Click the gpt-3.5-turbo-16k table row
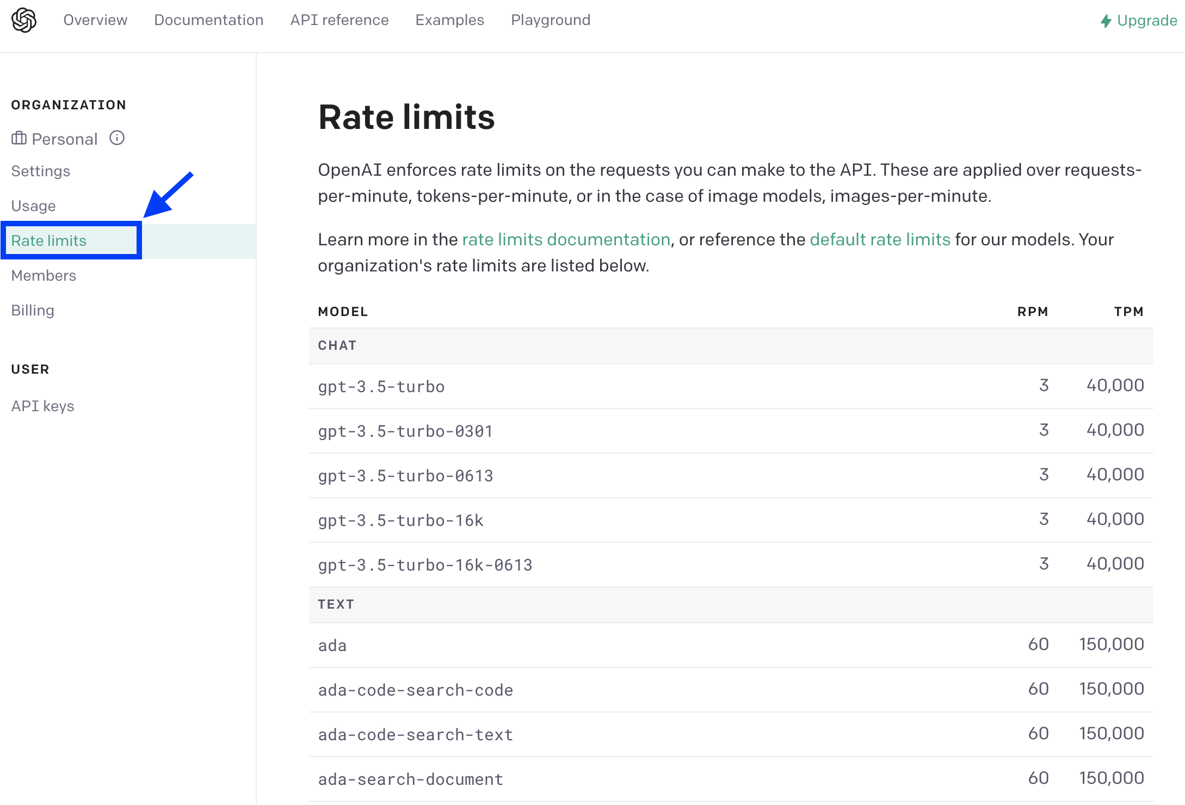Screen dimensions: 1185x805 [731, 521]
